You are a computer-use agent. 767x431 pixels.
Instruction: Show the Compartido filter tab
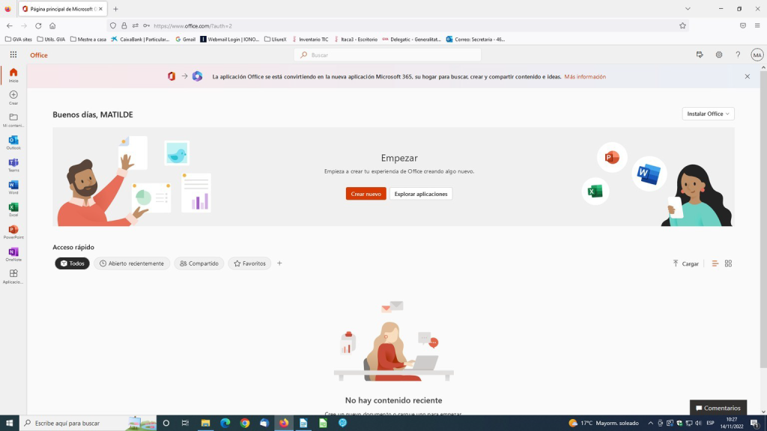199,263
